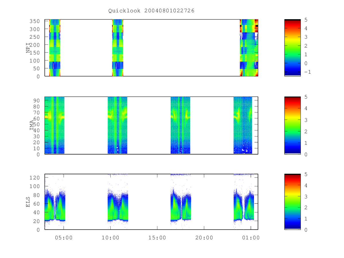Click the -1 label on NPI colorbar
The height and width of the screenshot is (258, 344).
coord(307,72)
